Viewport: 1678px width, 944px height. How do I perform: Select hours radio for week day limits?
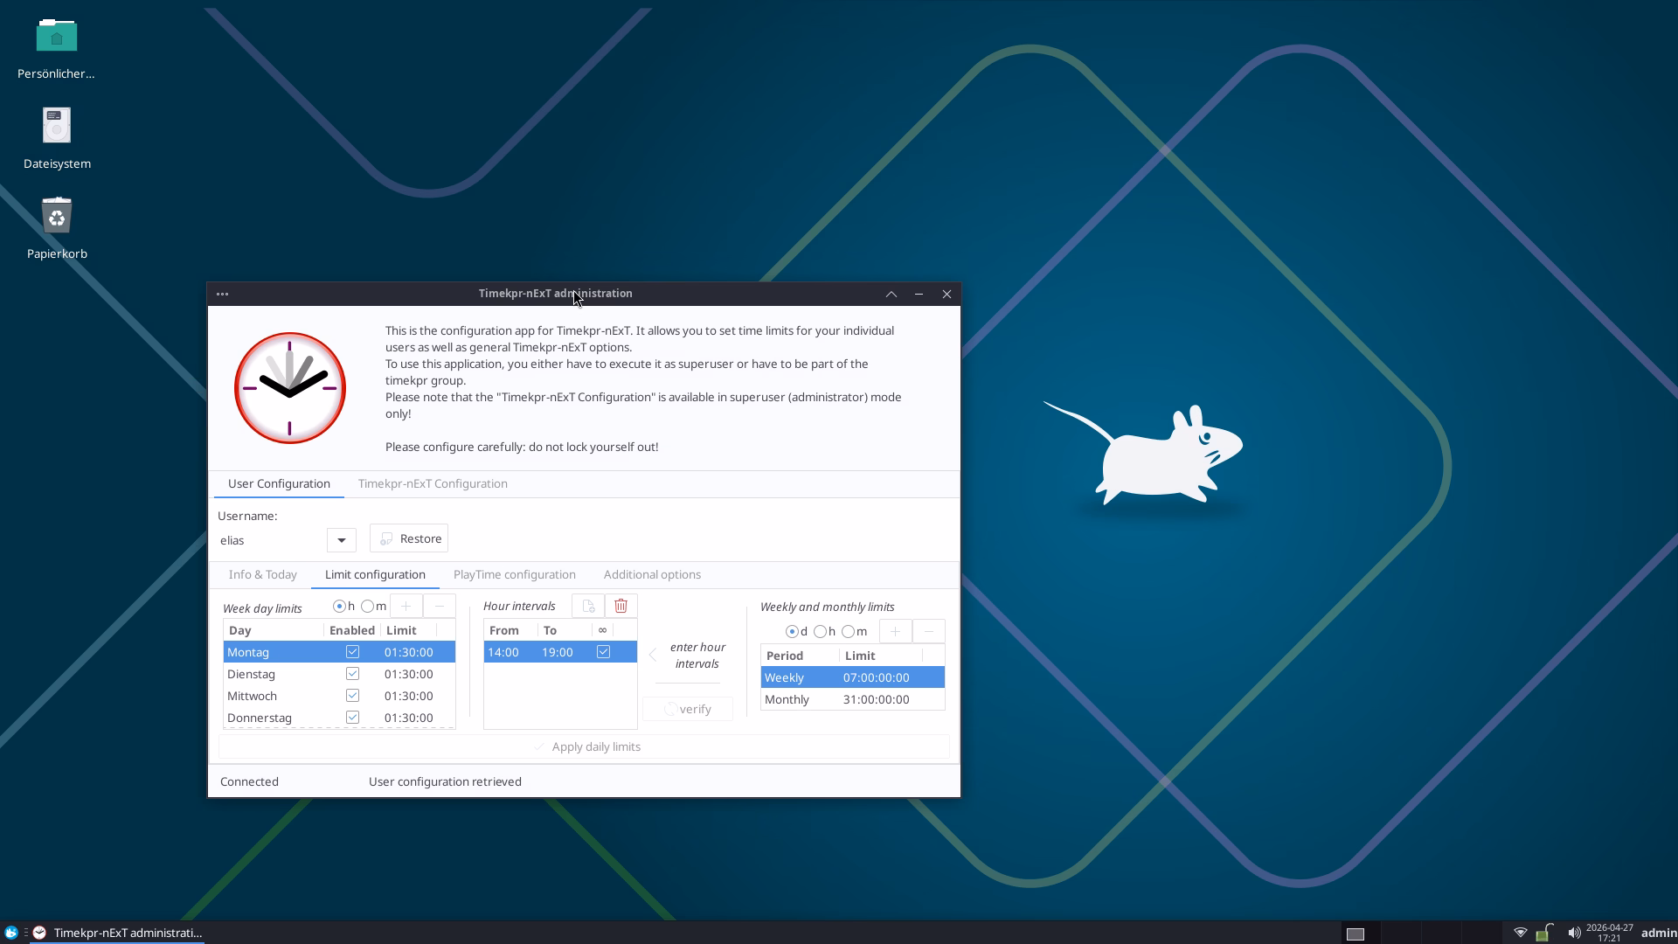[343, 607]
